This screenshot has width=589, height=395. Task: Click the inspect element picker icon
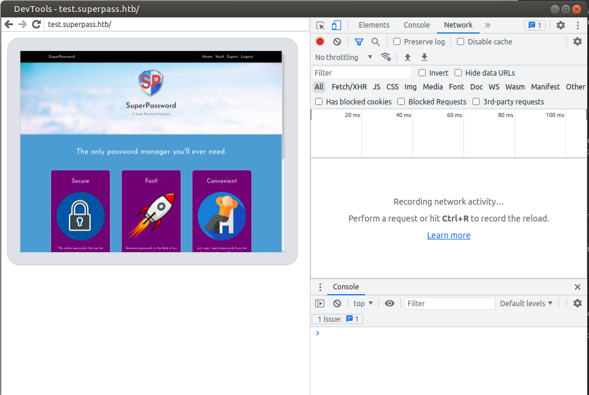tap(321, 25)
